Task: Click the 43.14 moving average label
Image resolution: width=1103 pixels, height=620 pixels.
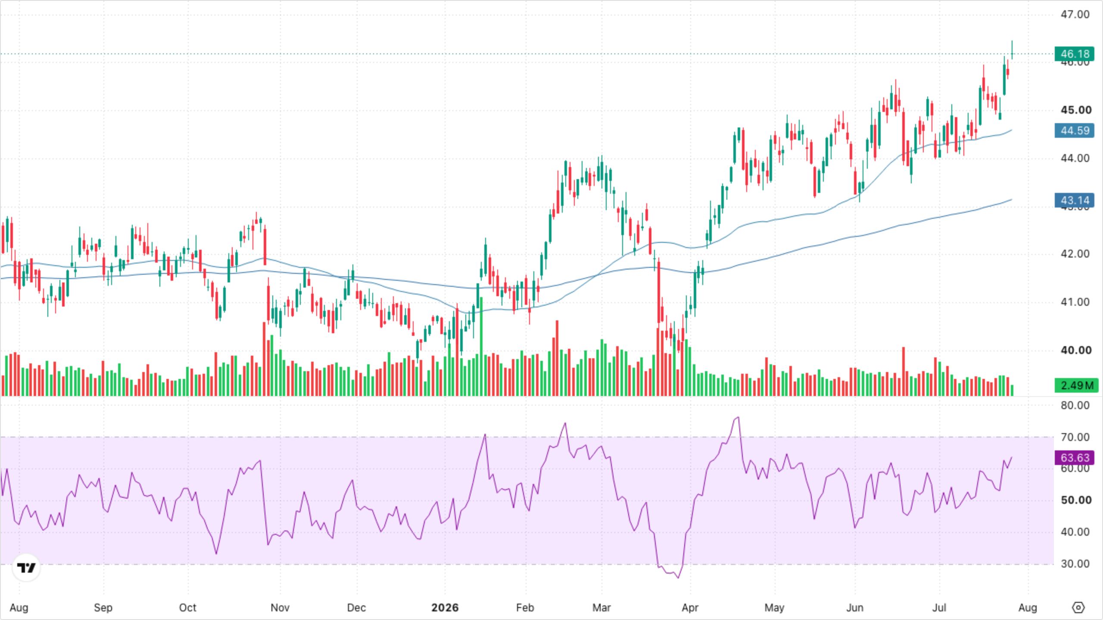Action: (x=1075, y=200)
